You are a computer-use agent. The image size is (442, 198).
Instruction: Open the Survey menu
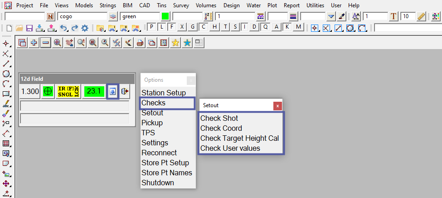tap(181, 5)
